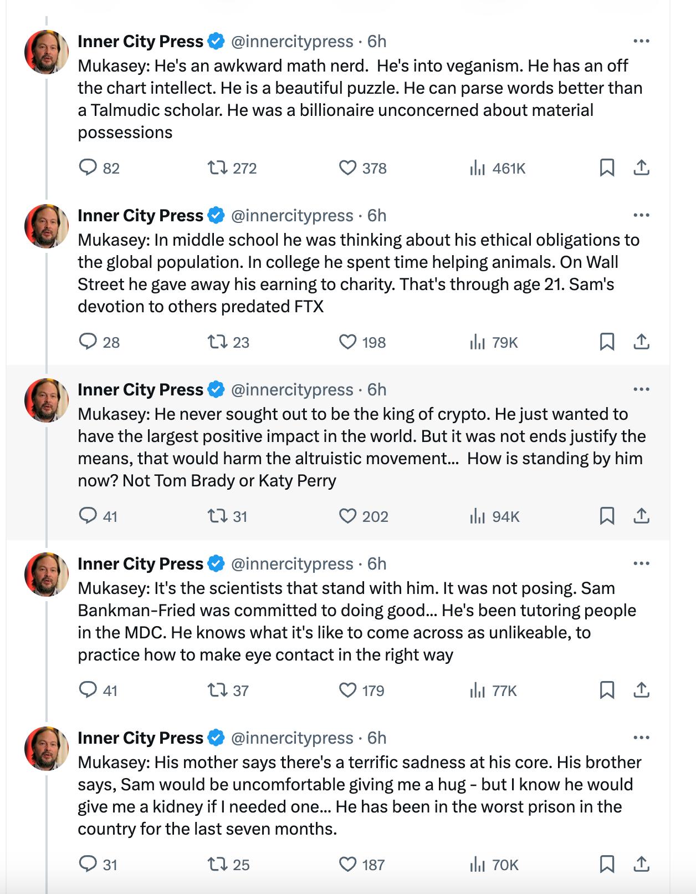Like the tweet with 378 likes
Screen dimensions: 696x894
(x=347, y=167)
